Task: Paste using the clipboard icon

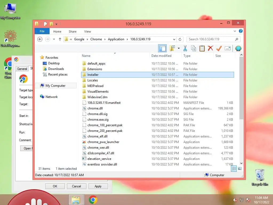Action: pyautogui.click(x=202, y=48)
